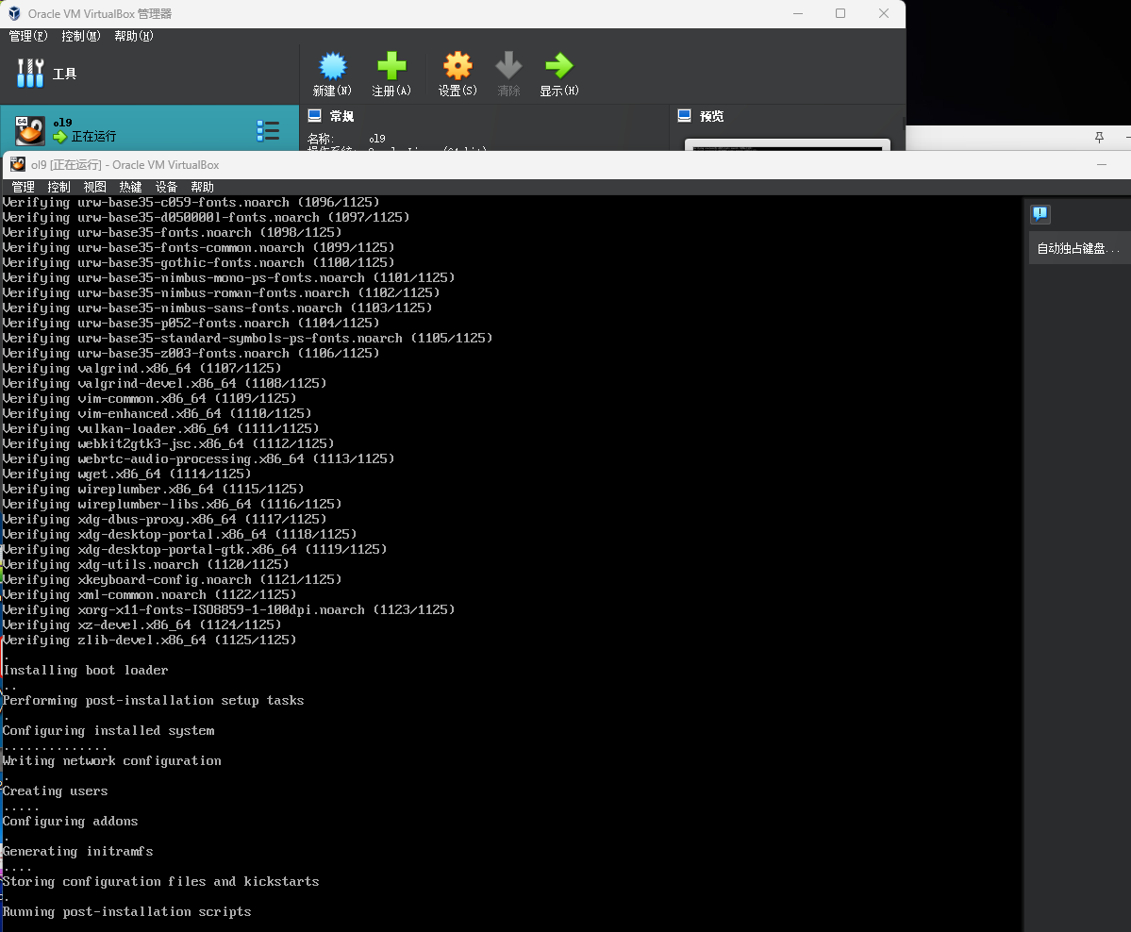Screen dimensions: 1131x932
Task: Click the 'Verifying valgrind.x86_64' console line
Action: tap(142, 368)
